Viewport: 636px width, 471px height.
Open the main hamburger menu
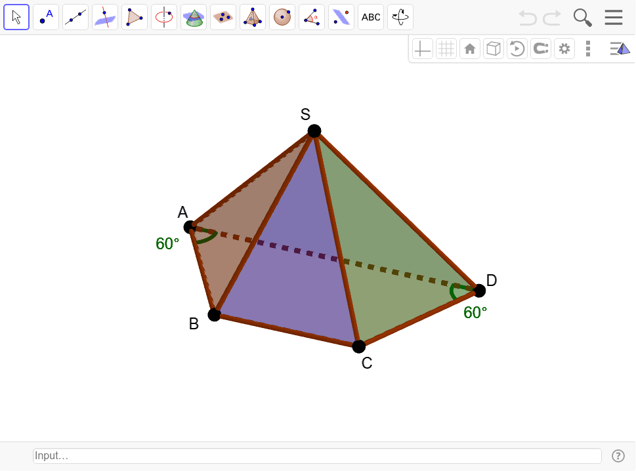pos(613,18)
